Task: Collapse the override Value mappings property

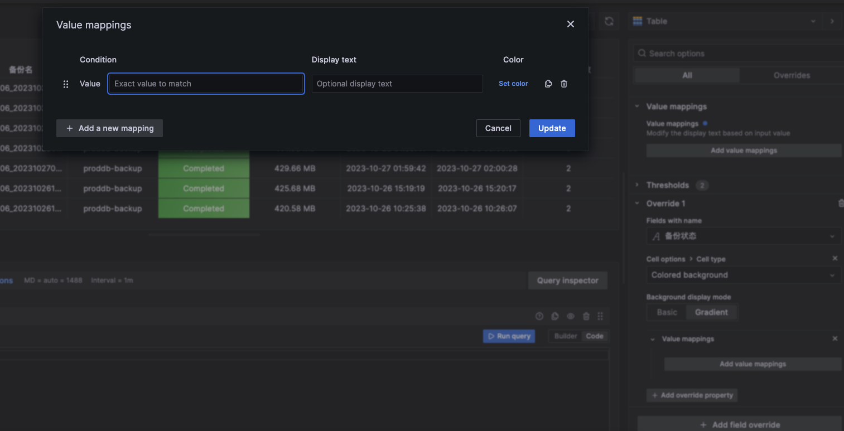Action: click(653, 339)
